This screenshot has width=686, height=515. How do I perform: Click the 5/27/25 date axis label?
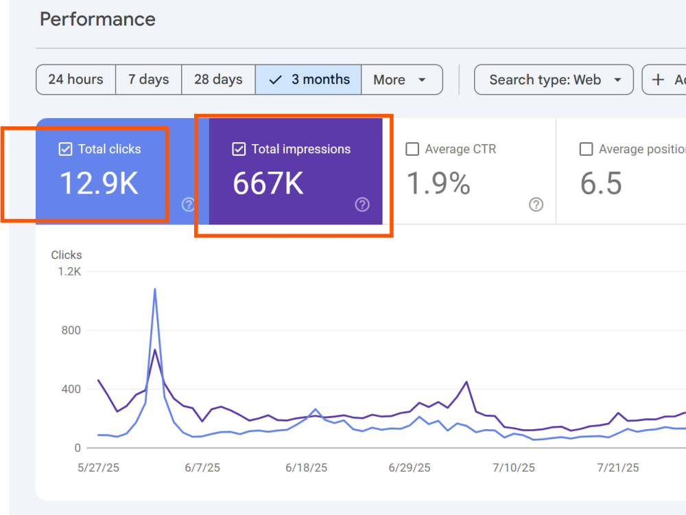pos(98,468)
